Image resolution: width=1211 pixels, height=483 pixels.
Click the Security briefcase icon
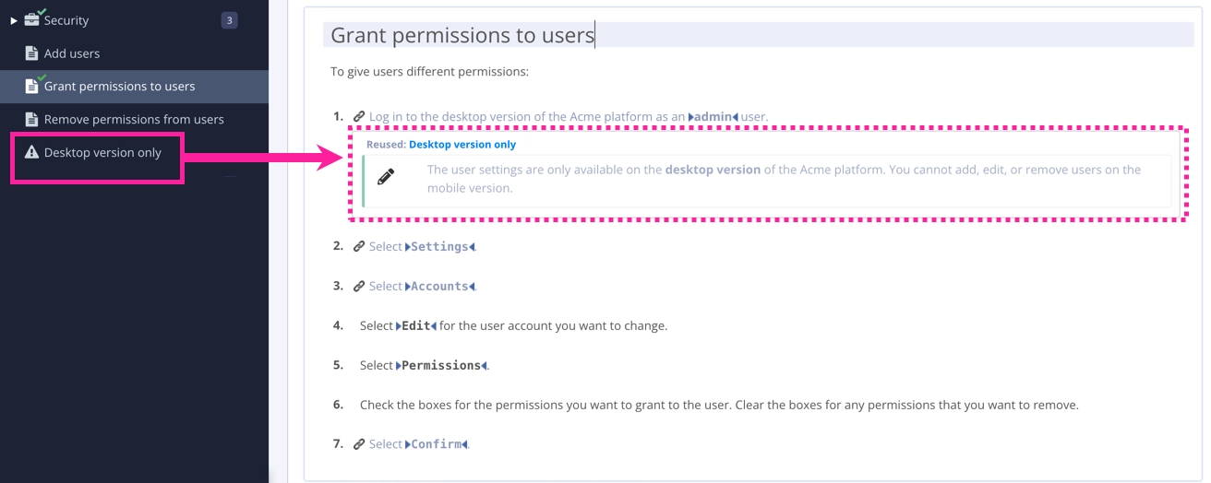[32, 18]
